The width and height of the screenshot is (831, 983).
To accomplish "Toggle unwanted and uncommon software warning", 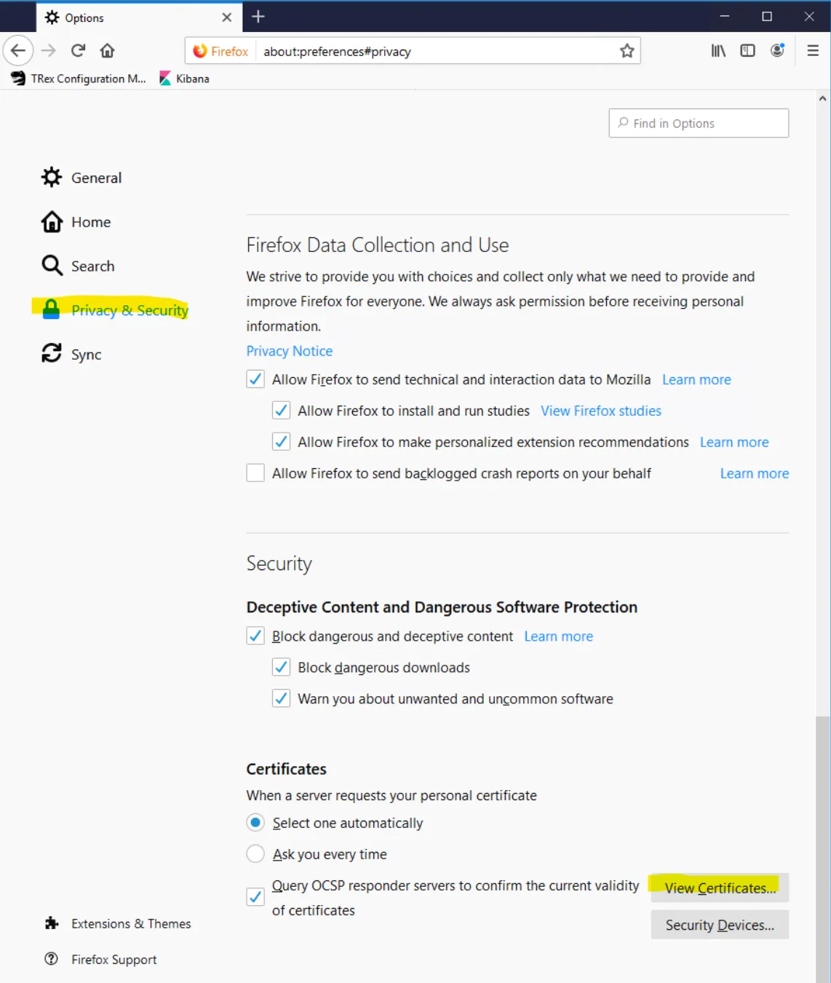I will (x=281, y=698).
